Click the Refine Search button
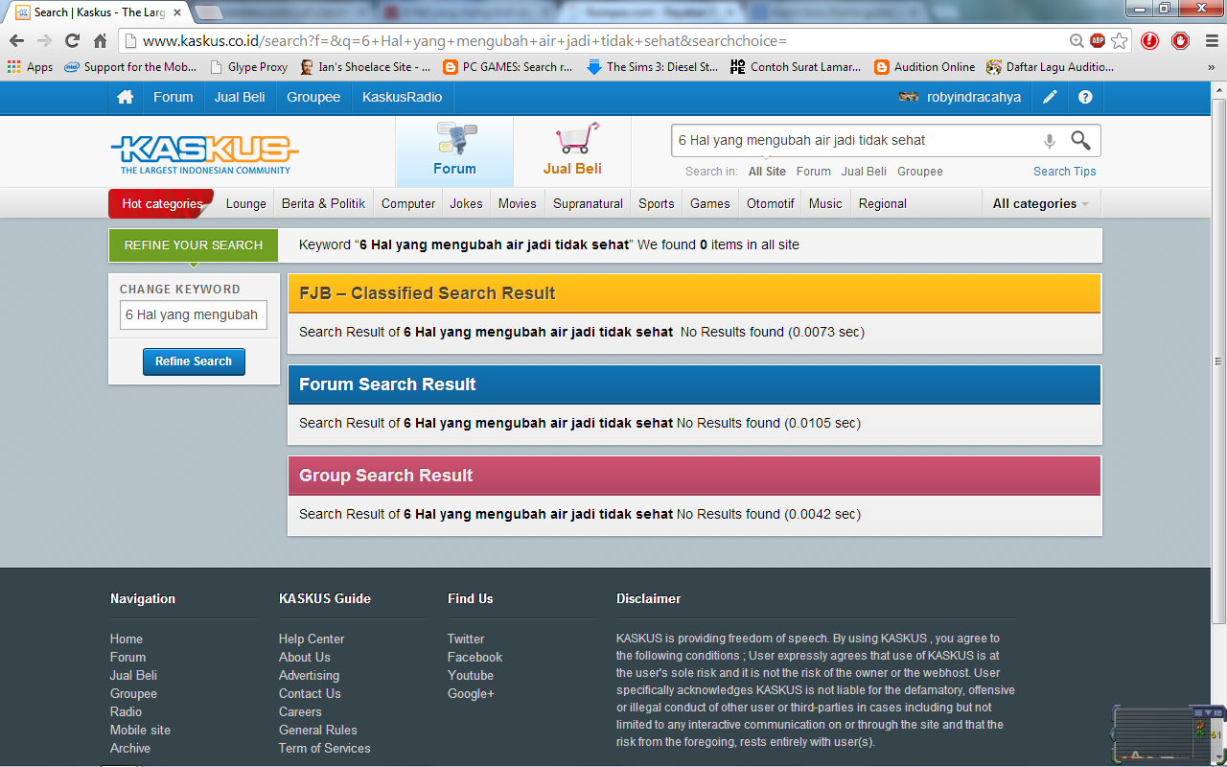This screenshot has height=767, width=1227. point(194,361)
